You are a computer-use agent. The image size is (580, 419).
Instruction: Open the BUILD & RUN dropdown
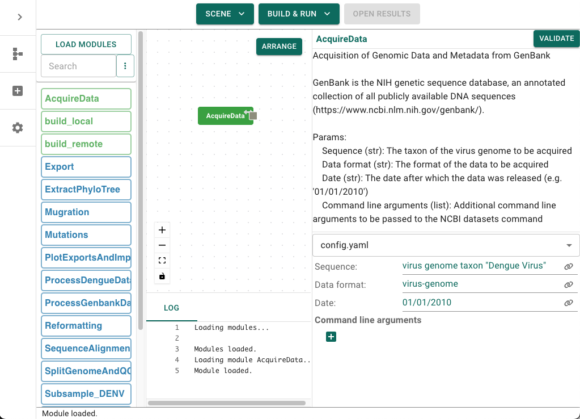pyautogui.click(x=299, y=14)
